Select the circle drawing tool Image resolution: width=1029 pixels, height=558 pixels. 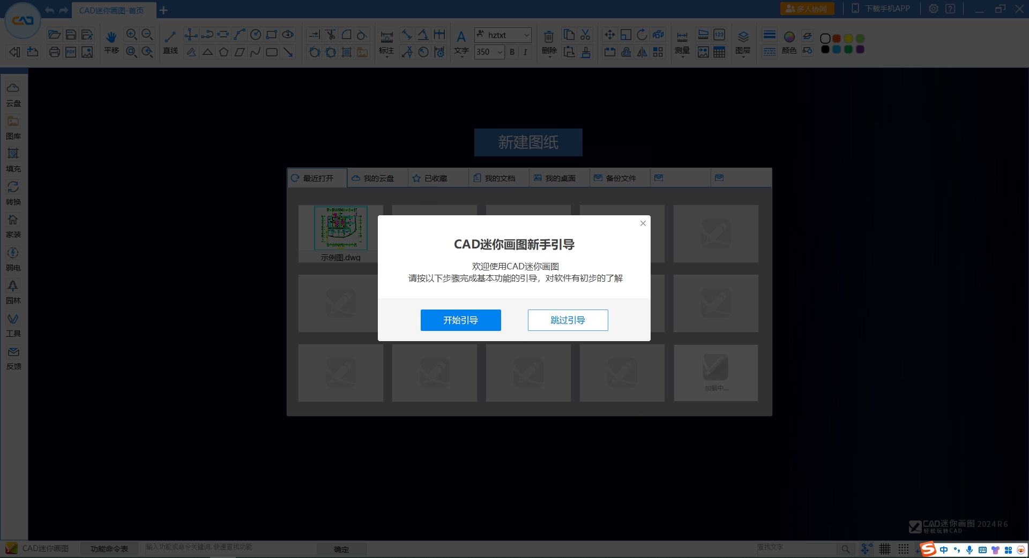click(x=256, y=35)
